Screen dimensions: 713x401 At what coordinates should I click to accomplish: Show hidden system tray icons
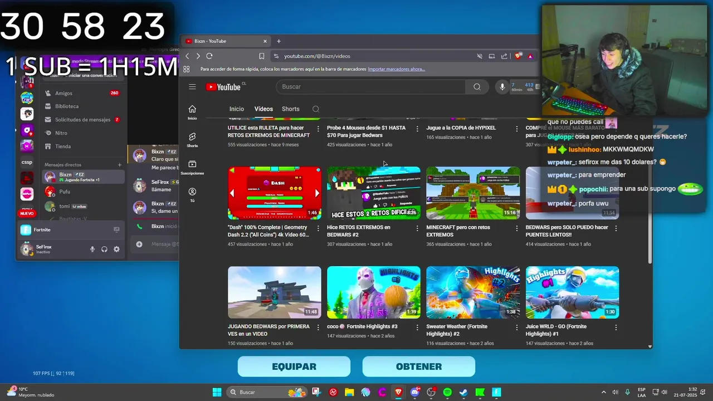click(603, 392)
